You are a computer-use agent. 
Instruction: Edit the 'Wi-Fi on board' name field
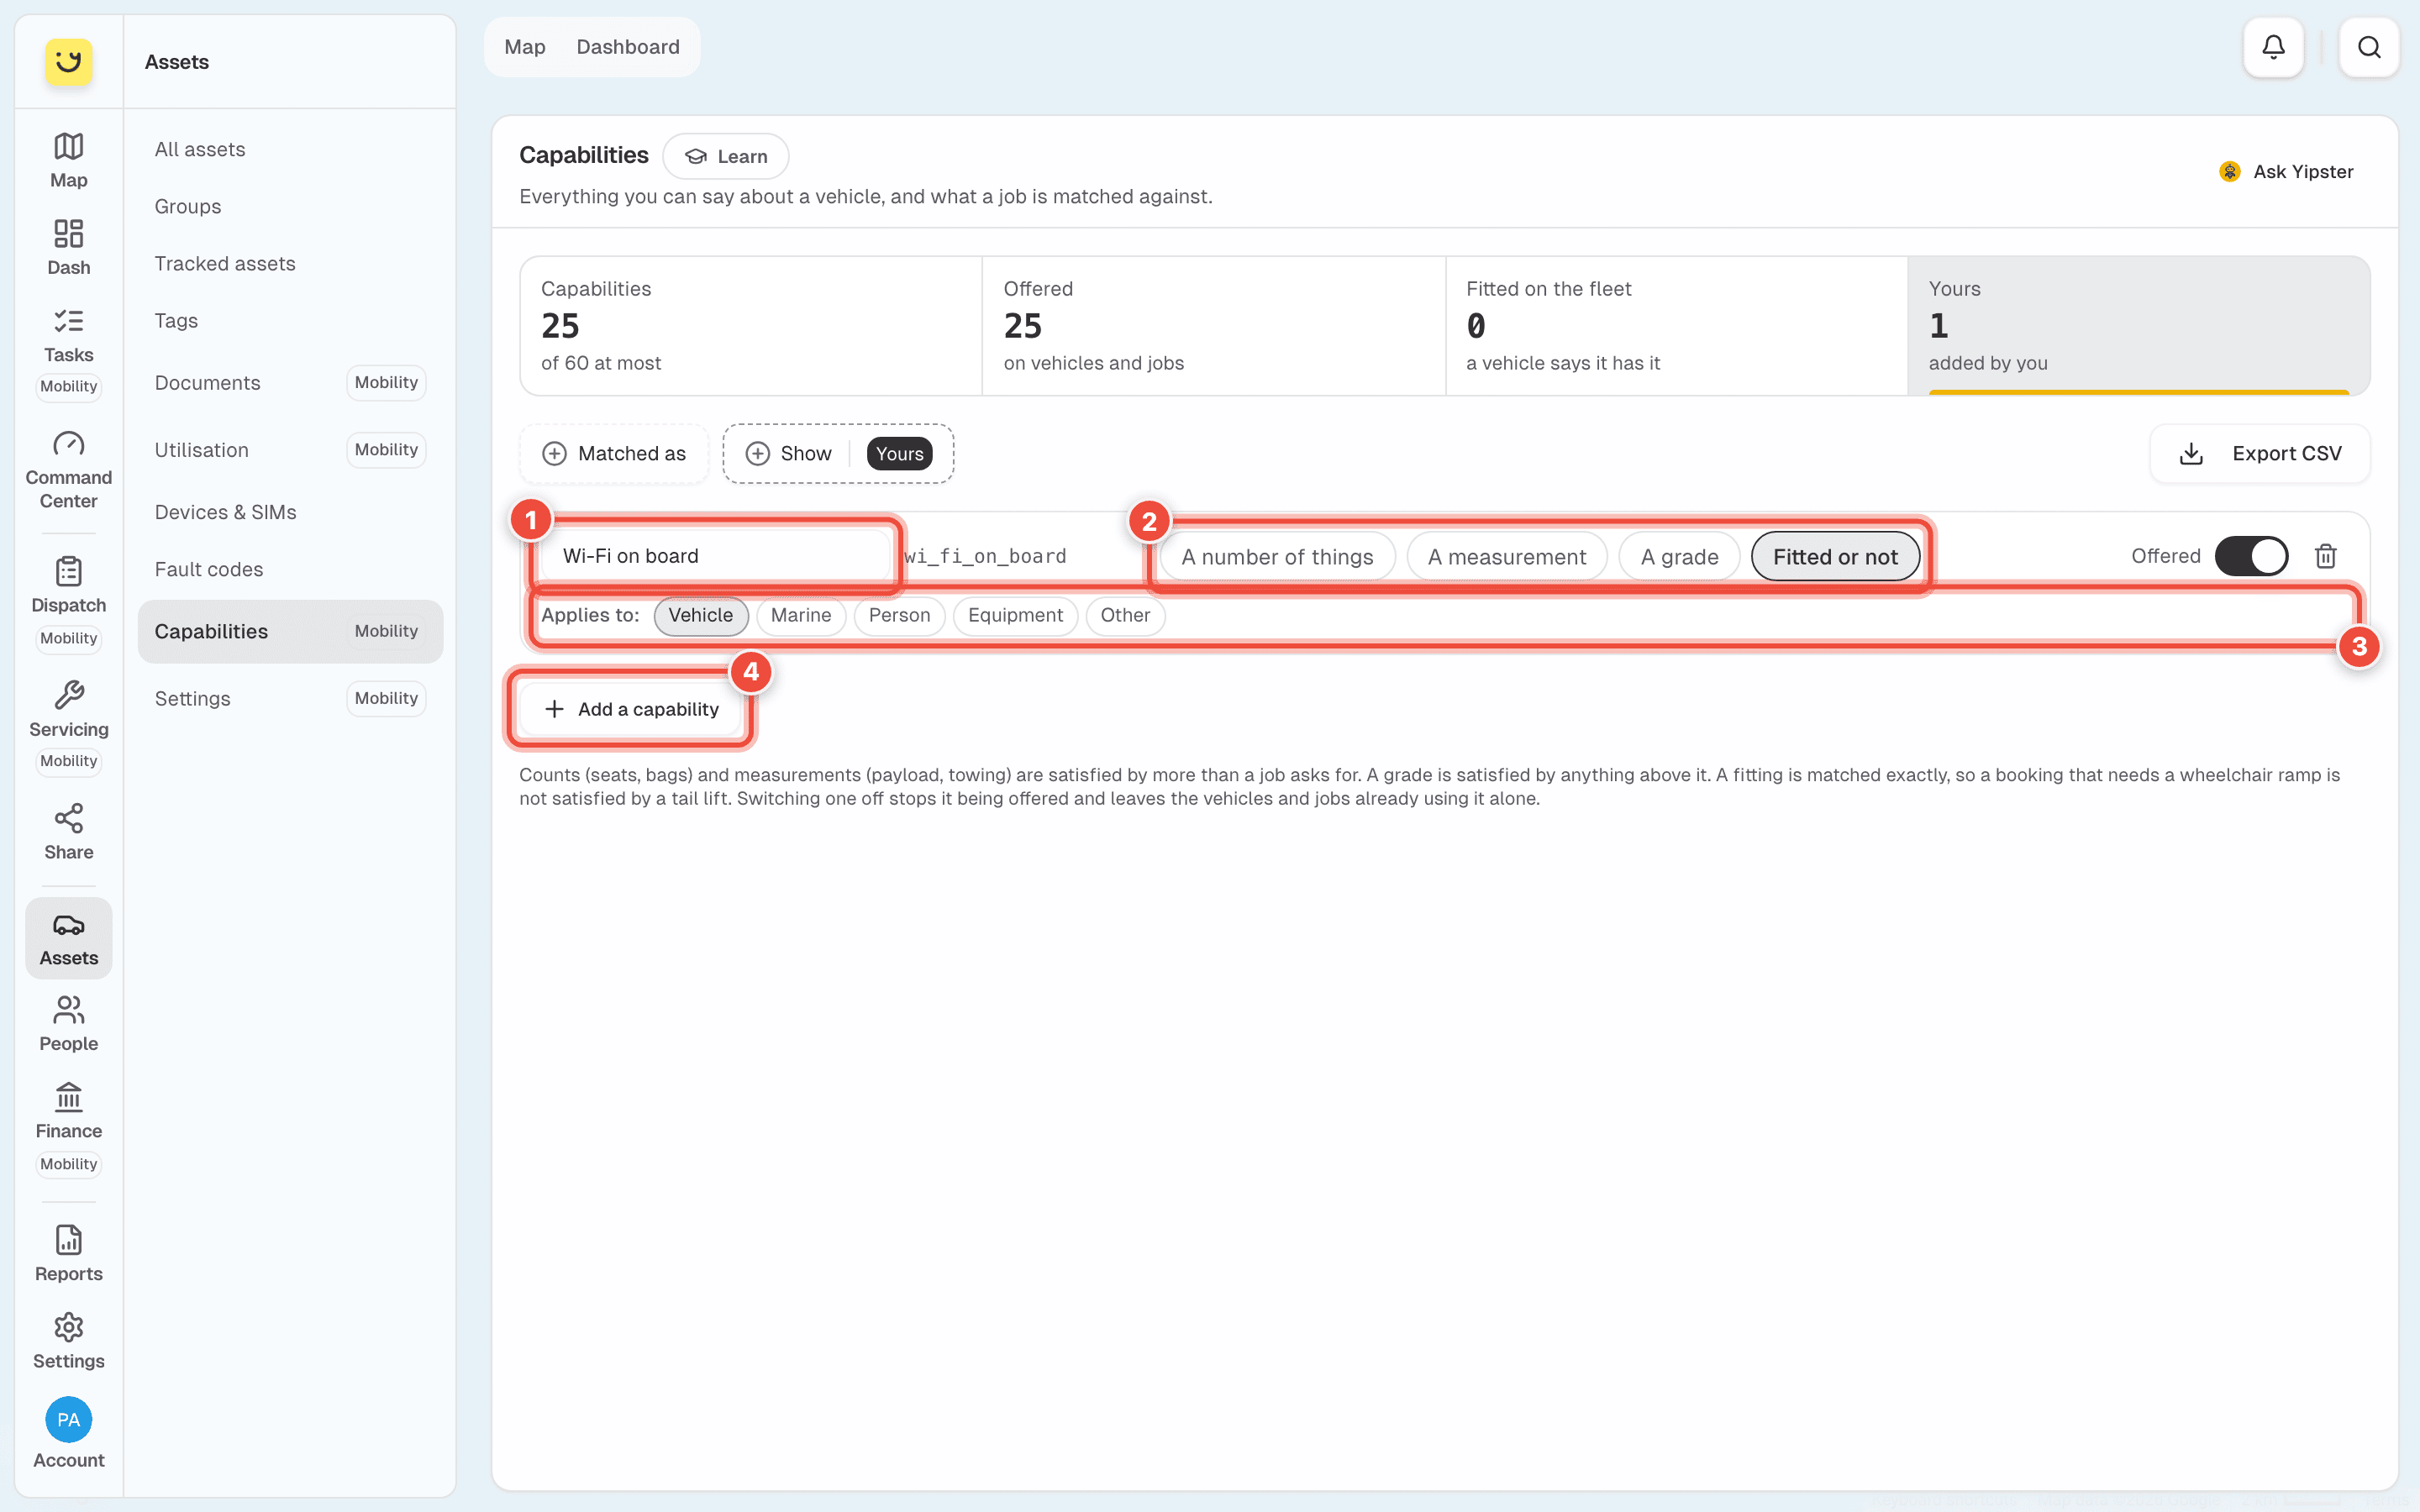(714, 556)
